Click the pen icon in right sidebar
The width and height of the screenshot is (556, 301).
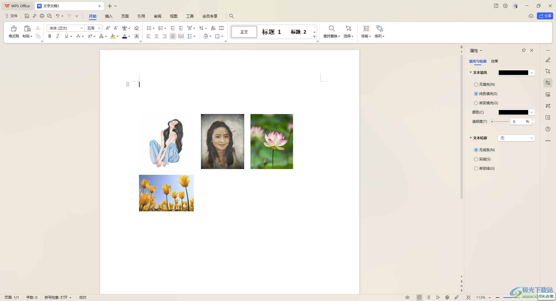pos(548,60)
